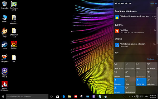Click the battery icon in system tray

[133, 97]
